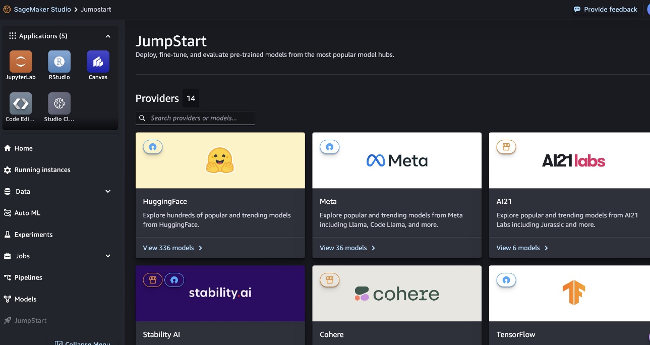This screenshot has height=345, width=650.
Task: Open Provide feedback
Action: click(x=606, y=10)
